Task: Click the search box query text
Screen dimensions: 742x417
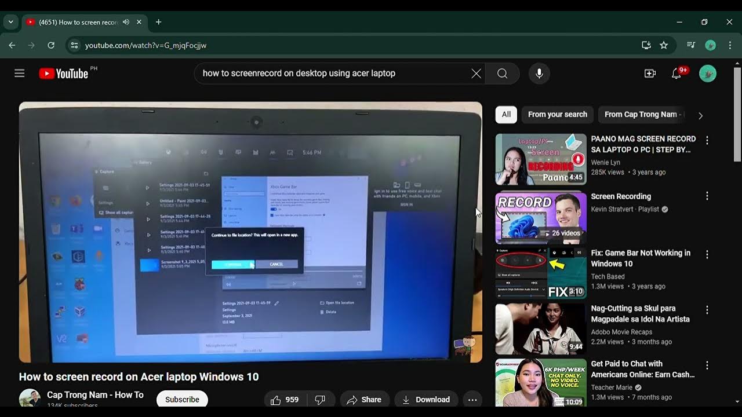Action: click(299, 74)
